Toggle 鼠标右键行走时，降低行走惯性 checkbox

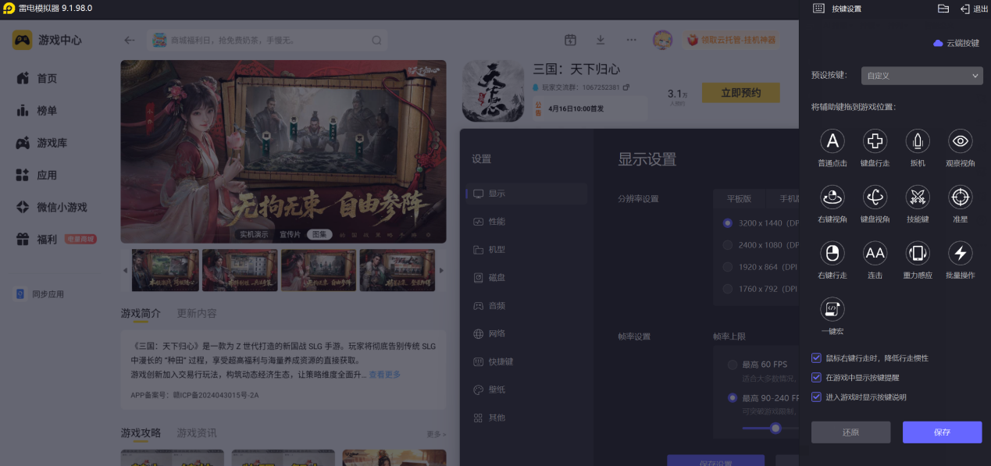point(816,358)
